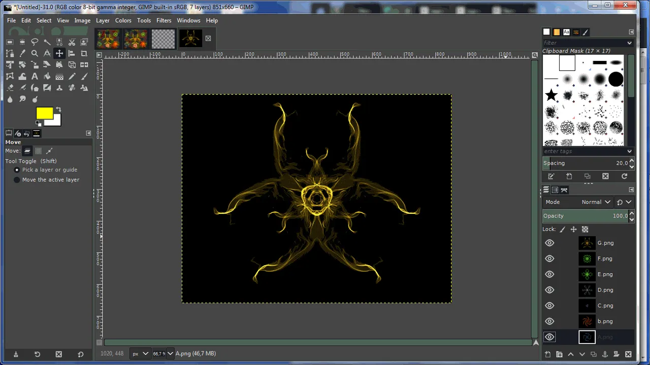Screen dimensions: 650x365
Task: Select the Heal bandage tool
Action: click(72, 88)
